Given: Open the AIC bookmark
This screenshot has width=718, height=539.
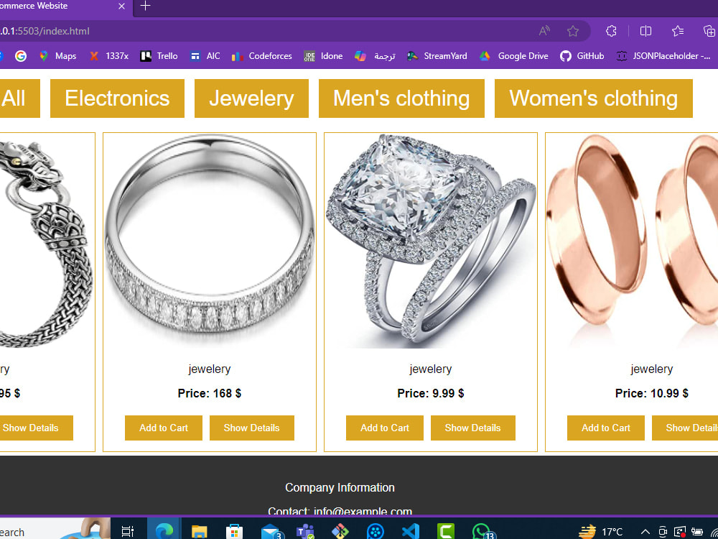Looking at the screenshot, I should pos(205,56).
